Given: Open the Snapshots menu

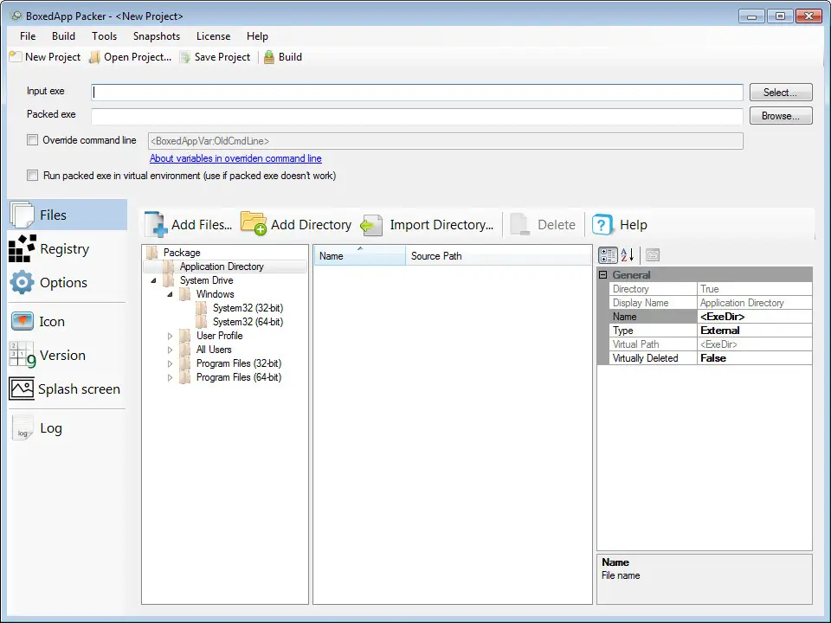Looking at the screenshot, I should click(157, 36).
